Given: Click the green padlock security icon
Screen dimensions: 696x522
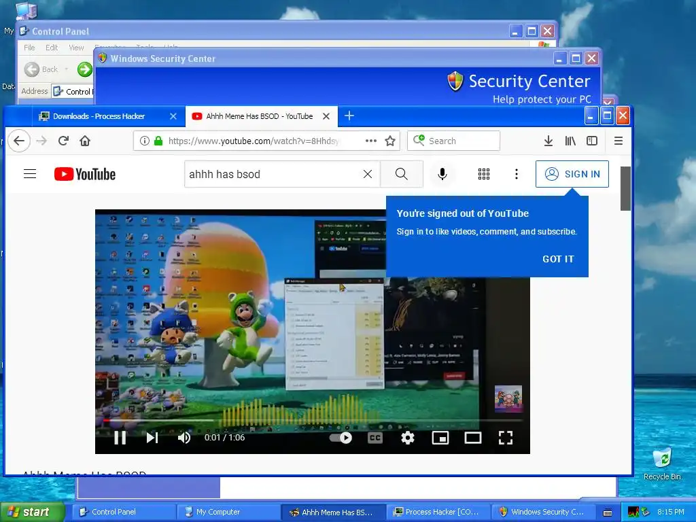Looking at the screenshot, I should pyautogui.click(x=158, y=141).
